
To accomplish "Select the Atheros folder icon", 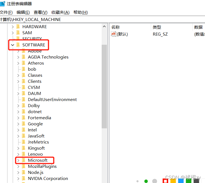I will pos(23,63).
